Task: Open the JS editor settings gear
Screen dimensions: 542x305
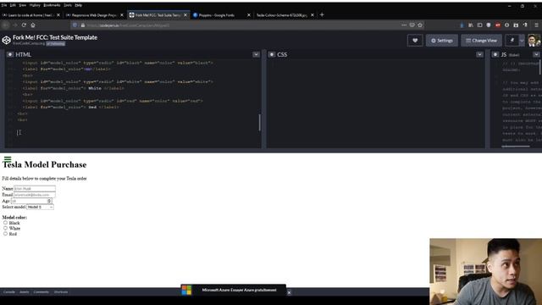Action: [x=495, y=54]
